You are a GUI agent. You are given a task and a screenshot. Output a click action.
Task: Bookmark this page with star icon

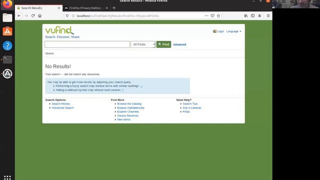(218, 15)
